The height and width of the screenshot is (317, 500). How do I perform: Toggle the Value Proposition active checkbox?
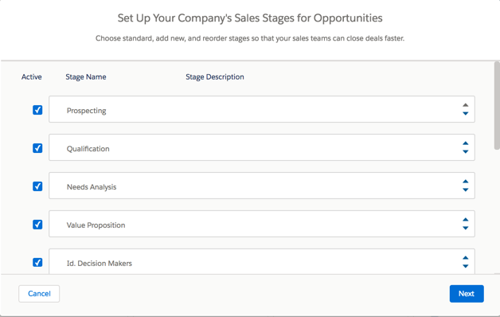[37, 225]
